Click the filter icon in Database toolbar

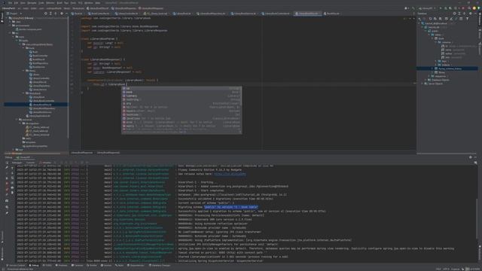tap(467, 19)
